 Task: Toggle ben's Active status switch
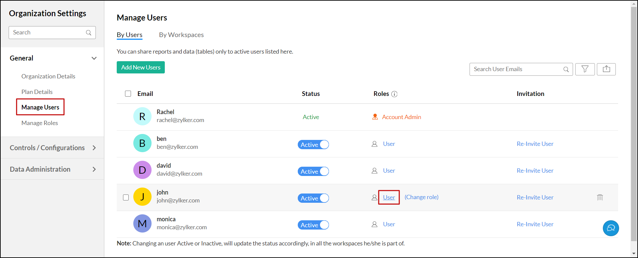(313, 145)
